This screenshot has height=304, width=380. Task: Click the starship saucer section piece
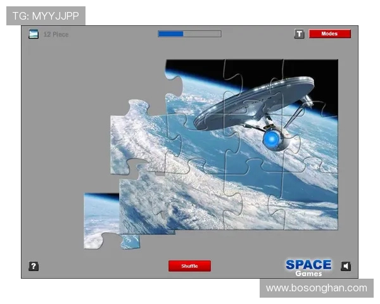click(253, 95)
